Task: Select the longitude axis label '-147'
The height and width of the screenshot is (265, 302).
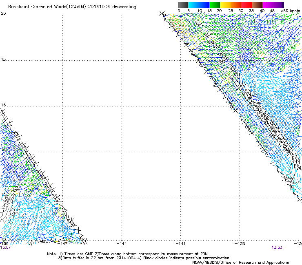Action: (62, 244)
